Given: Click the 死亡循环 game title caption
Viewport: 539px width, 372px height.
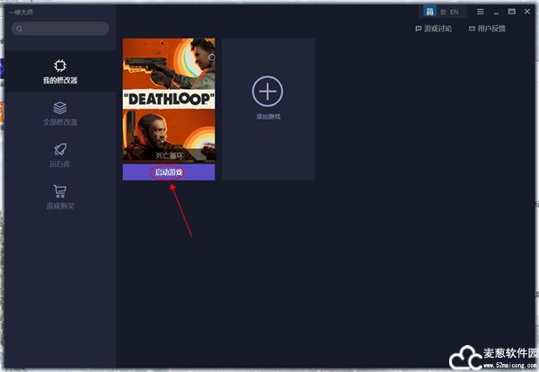Looking at the screenshot, I should (x=168, y=155).
